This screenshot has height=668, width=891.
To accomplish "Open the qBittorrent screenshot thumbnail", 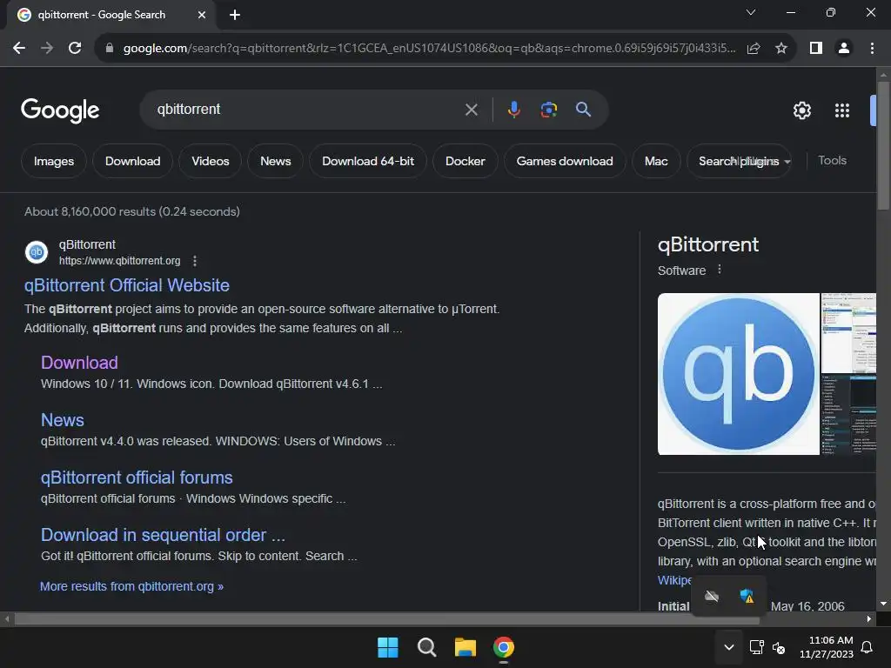I will [848, 333].
